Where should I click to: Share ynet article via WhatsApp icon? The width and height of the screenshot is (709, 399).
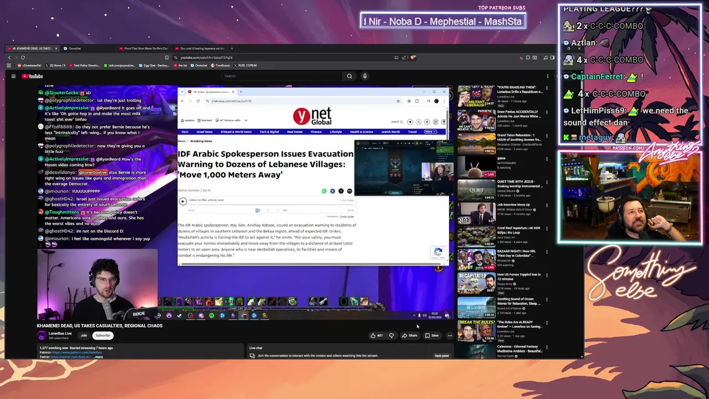click(324, 191)
